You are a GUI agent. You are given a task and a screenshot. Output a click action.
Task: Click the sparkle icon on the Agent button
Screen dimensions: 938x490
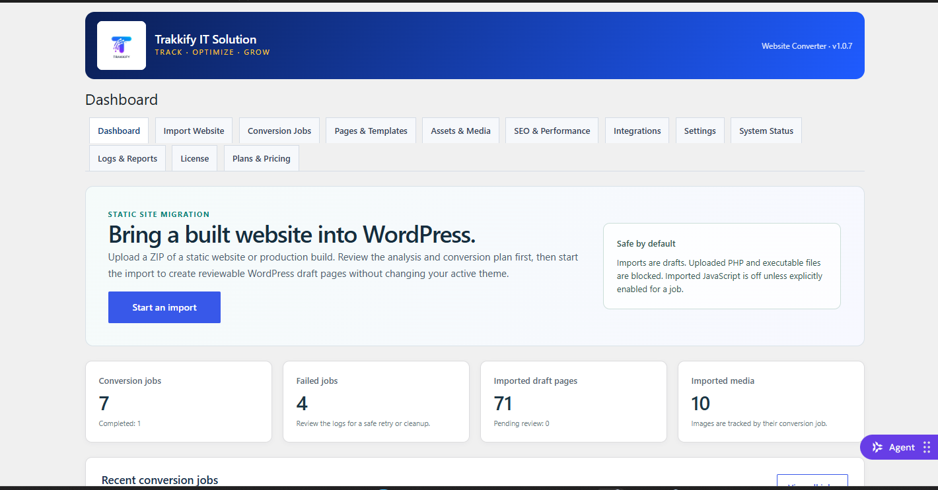coord(877,447)
